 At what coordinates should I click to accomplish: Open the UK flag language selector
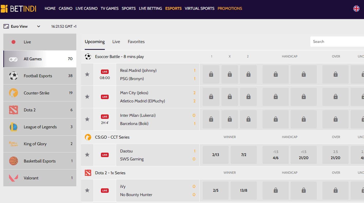coord(356,8)
